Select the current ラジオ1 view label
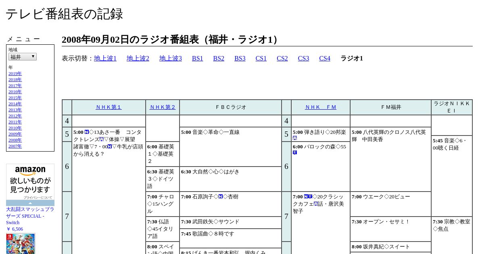484x254 pixels. (x=352, y=58)
